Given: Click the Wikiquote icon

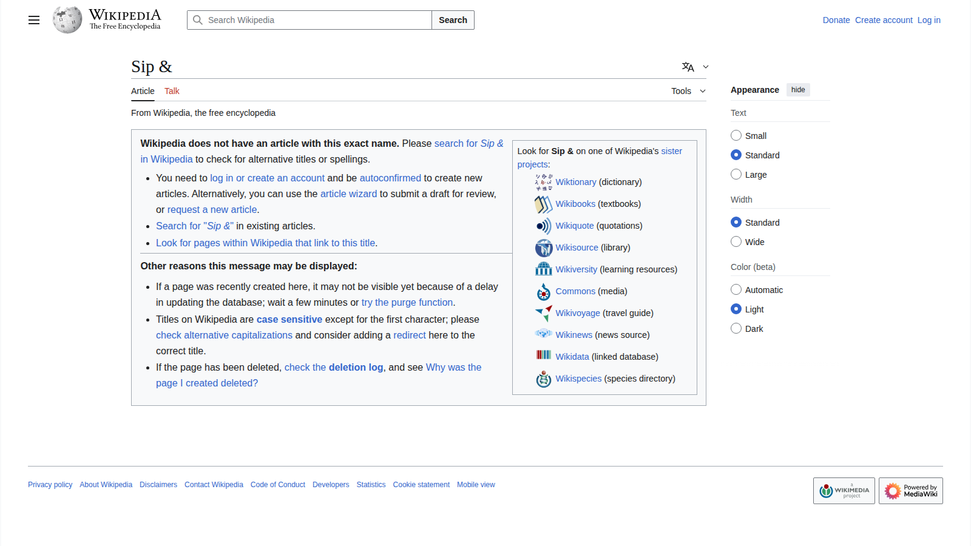Looking at the screenshot, I should 543,226.
